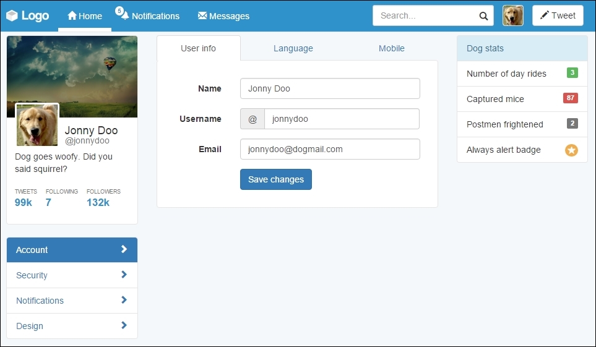Expand Notifications chevron in sidebar
This screenshot has width=596, height=347.
pos(124,300)
